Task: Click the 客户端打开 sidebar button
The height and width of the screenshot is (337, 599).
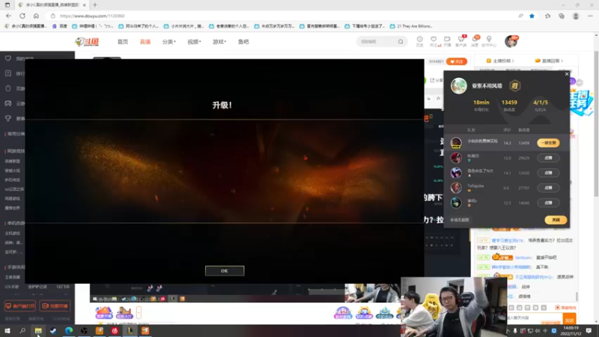Action: pos(20,306)
